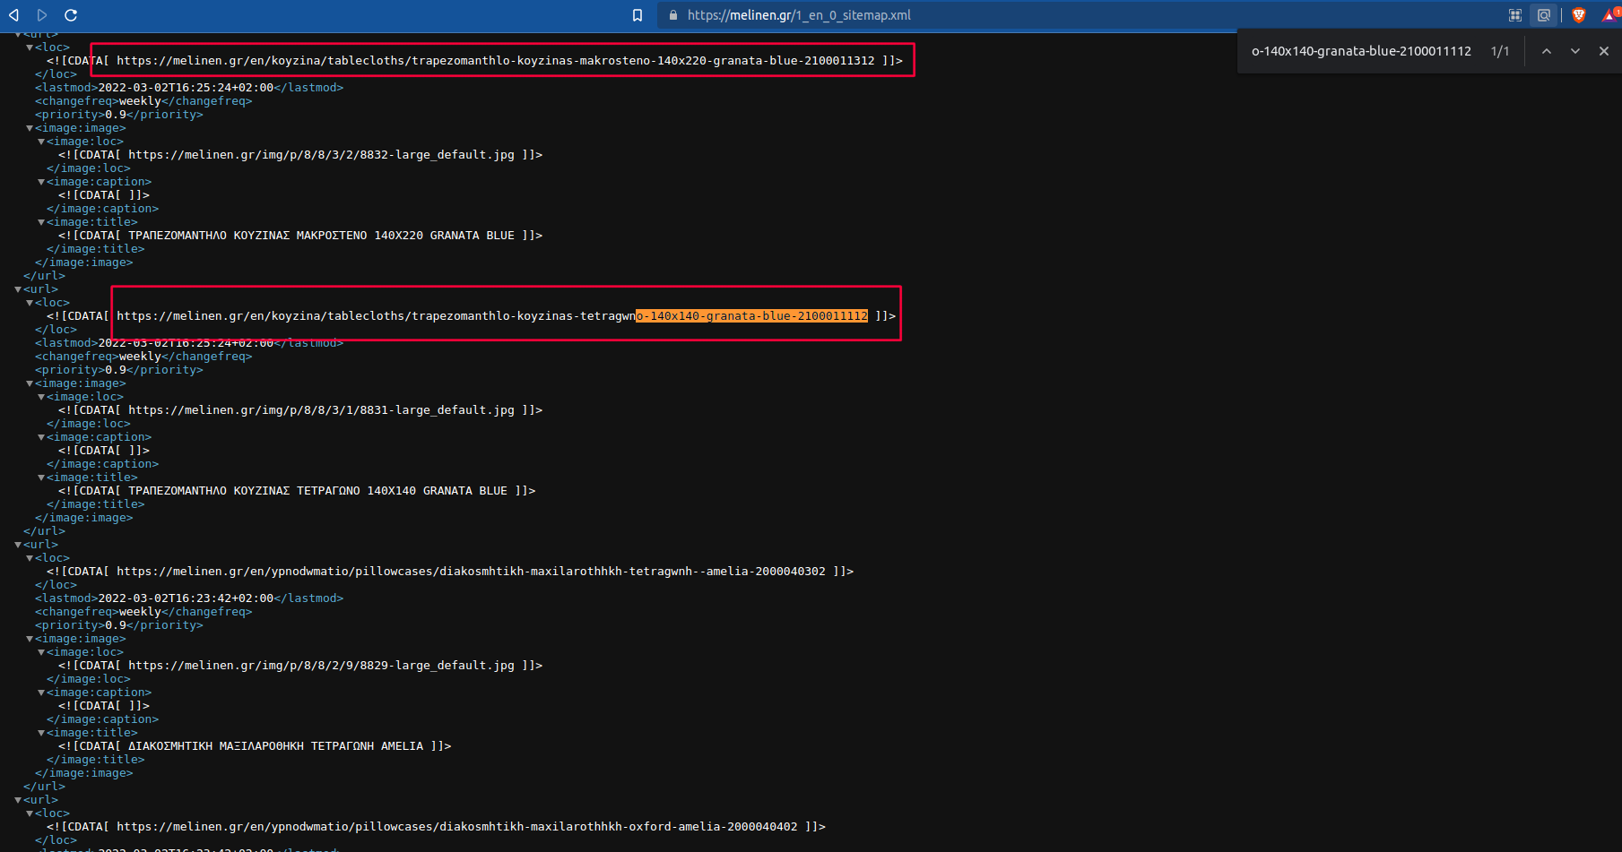Click the highlighted search match text
The width and height of the screenshot is (1622, 852).
[x=751, y=316]
